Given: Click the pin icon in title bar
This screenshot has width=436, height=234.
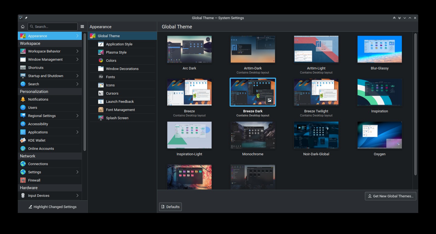Looking at the screenshot, I should [x=26, y=18].
